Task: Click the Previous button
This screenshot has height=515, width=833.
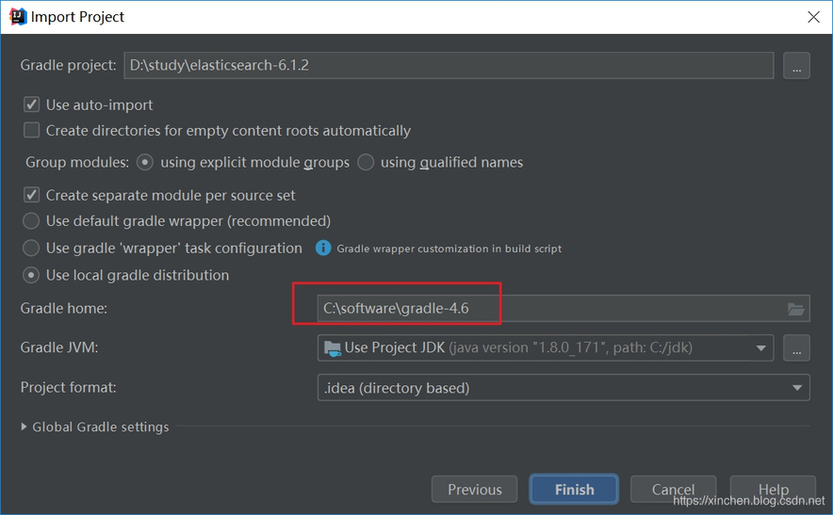Action: pyautogui.click(x=474, y=490)
